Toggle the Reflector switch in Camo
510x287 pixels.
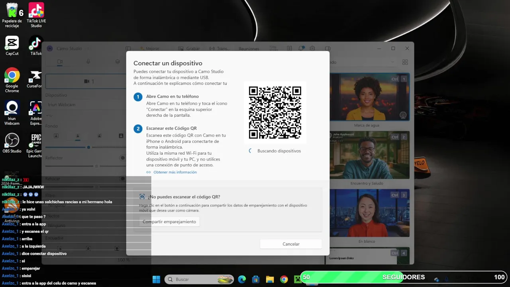click(x=122, y=158)
